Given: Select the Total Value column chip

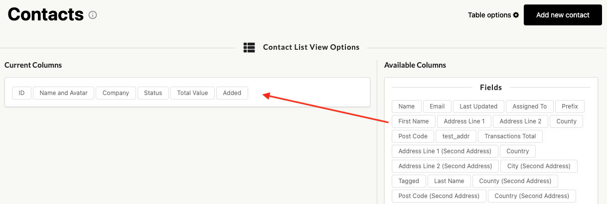Looking at the screenshot, I should [x=192, y=93].
